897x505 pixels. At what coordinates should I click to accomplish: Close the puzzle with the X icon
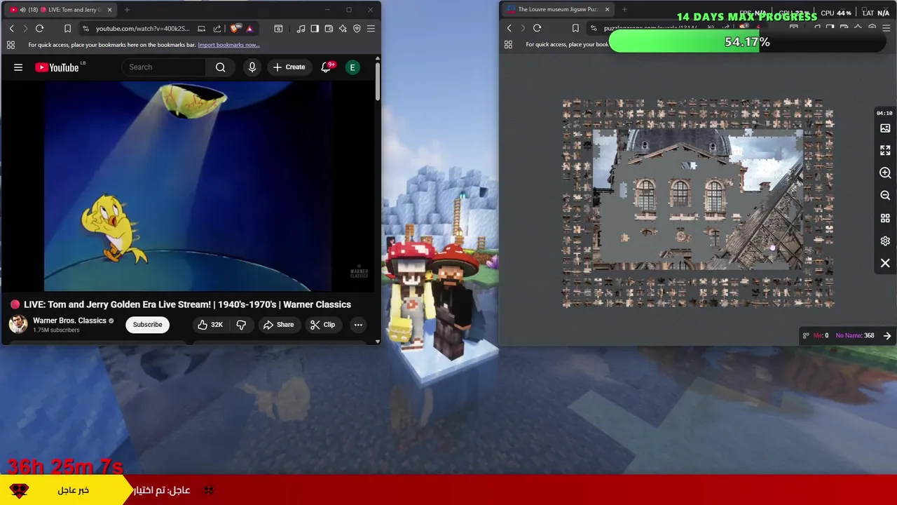click(x=885, y=263)
